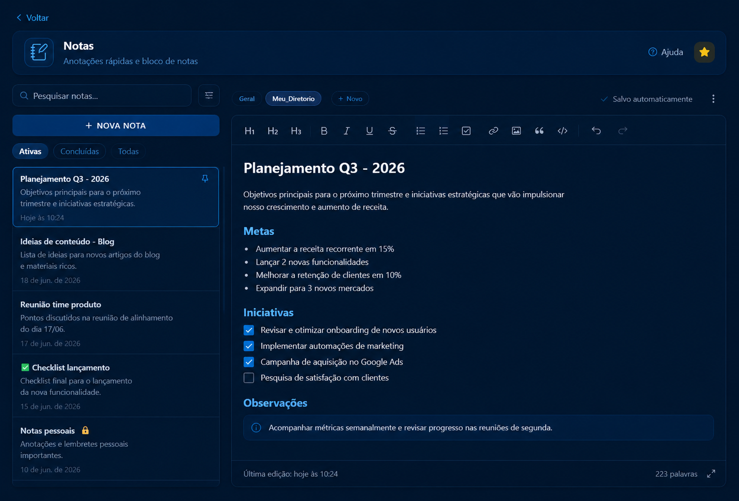Redo the last edit
Image resolution: width=739 pixels, height=501 pixels.
click(x=622, y=130)
